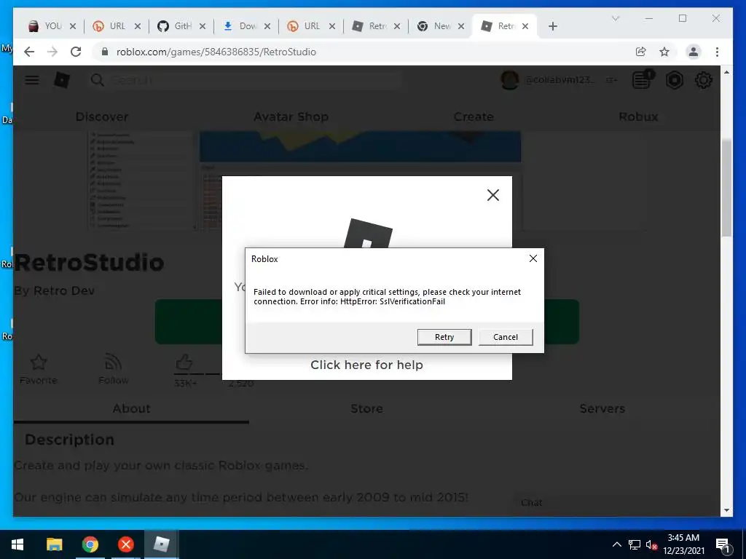Open the Robux hexagon icon
Screen dimensions: 746x559
(674, 80)
